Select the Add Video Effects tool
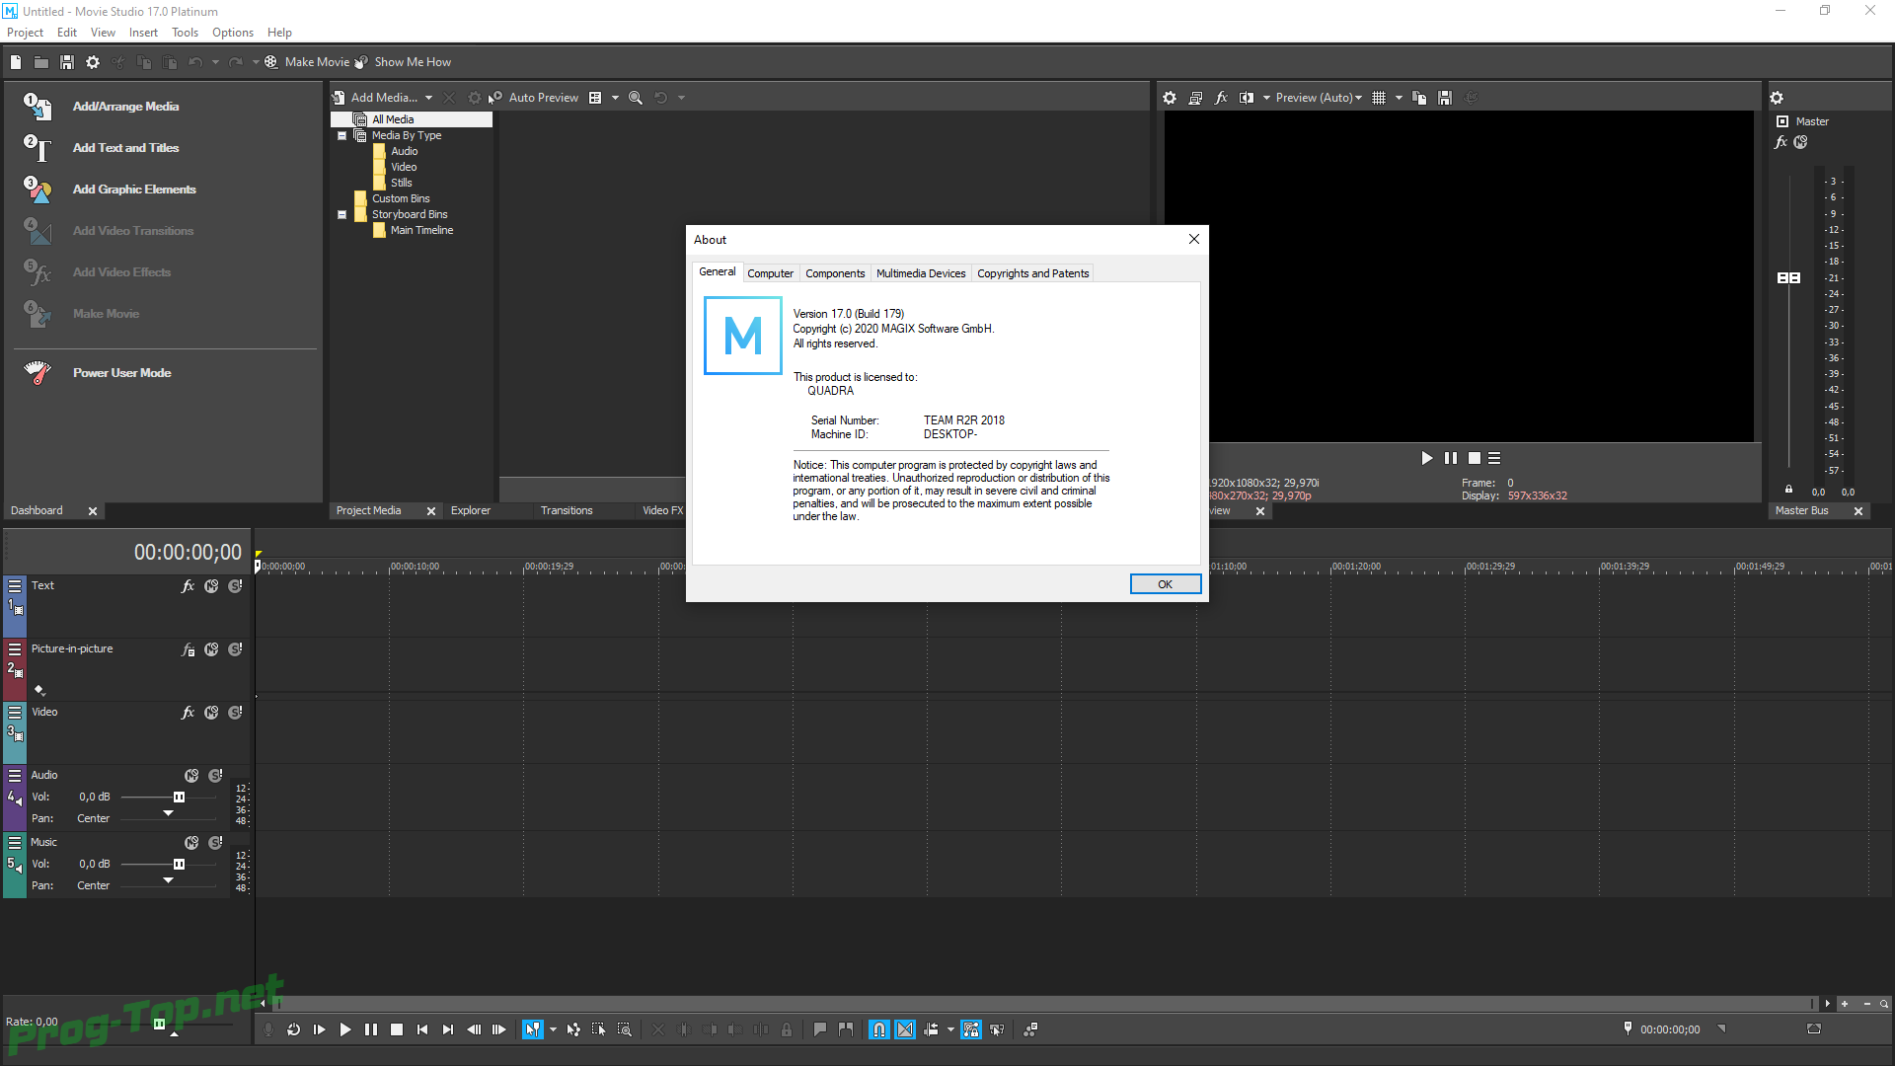The image size is (1895, 1066). 121,270
